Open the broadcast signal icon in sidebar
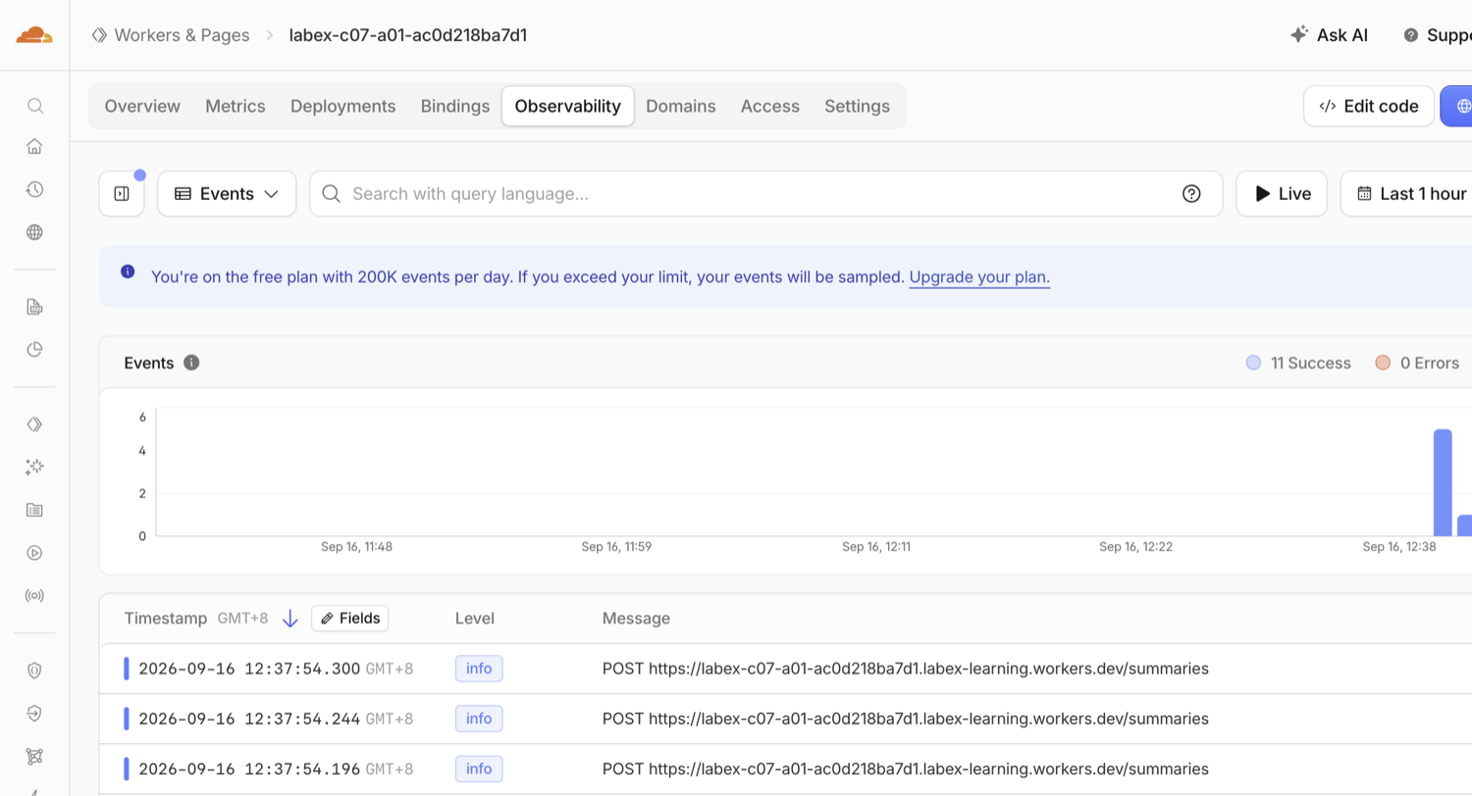Image resolution: width=1472 pixels, height=796 pixels. [x=34, y=595]
